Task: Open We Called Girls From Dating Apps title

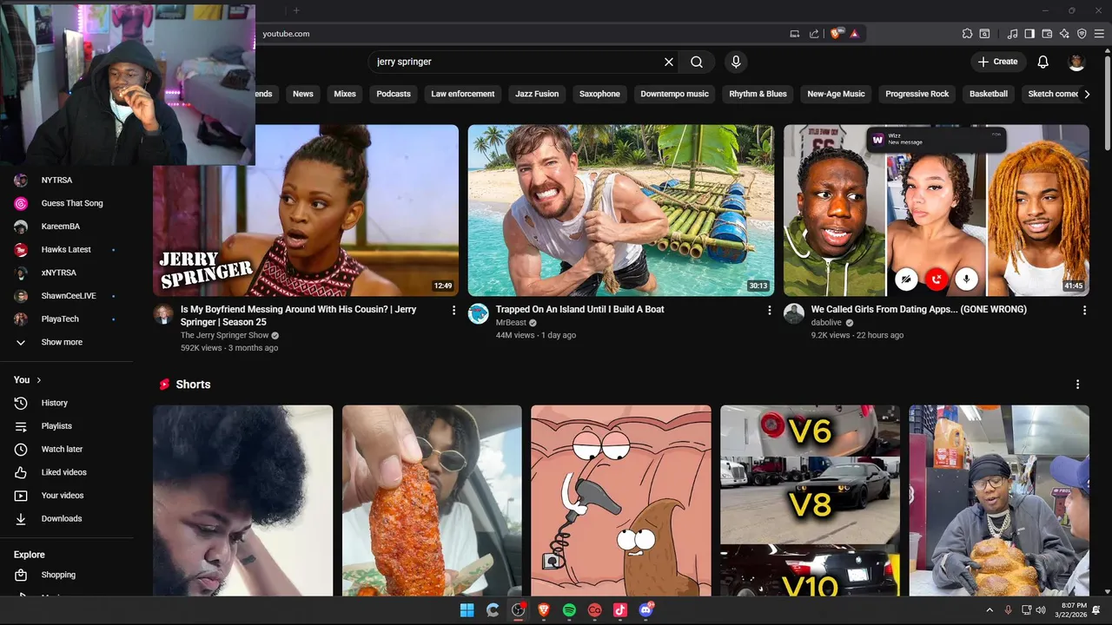Action: tap(919, 309)
